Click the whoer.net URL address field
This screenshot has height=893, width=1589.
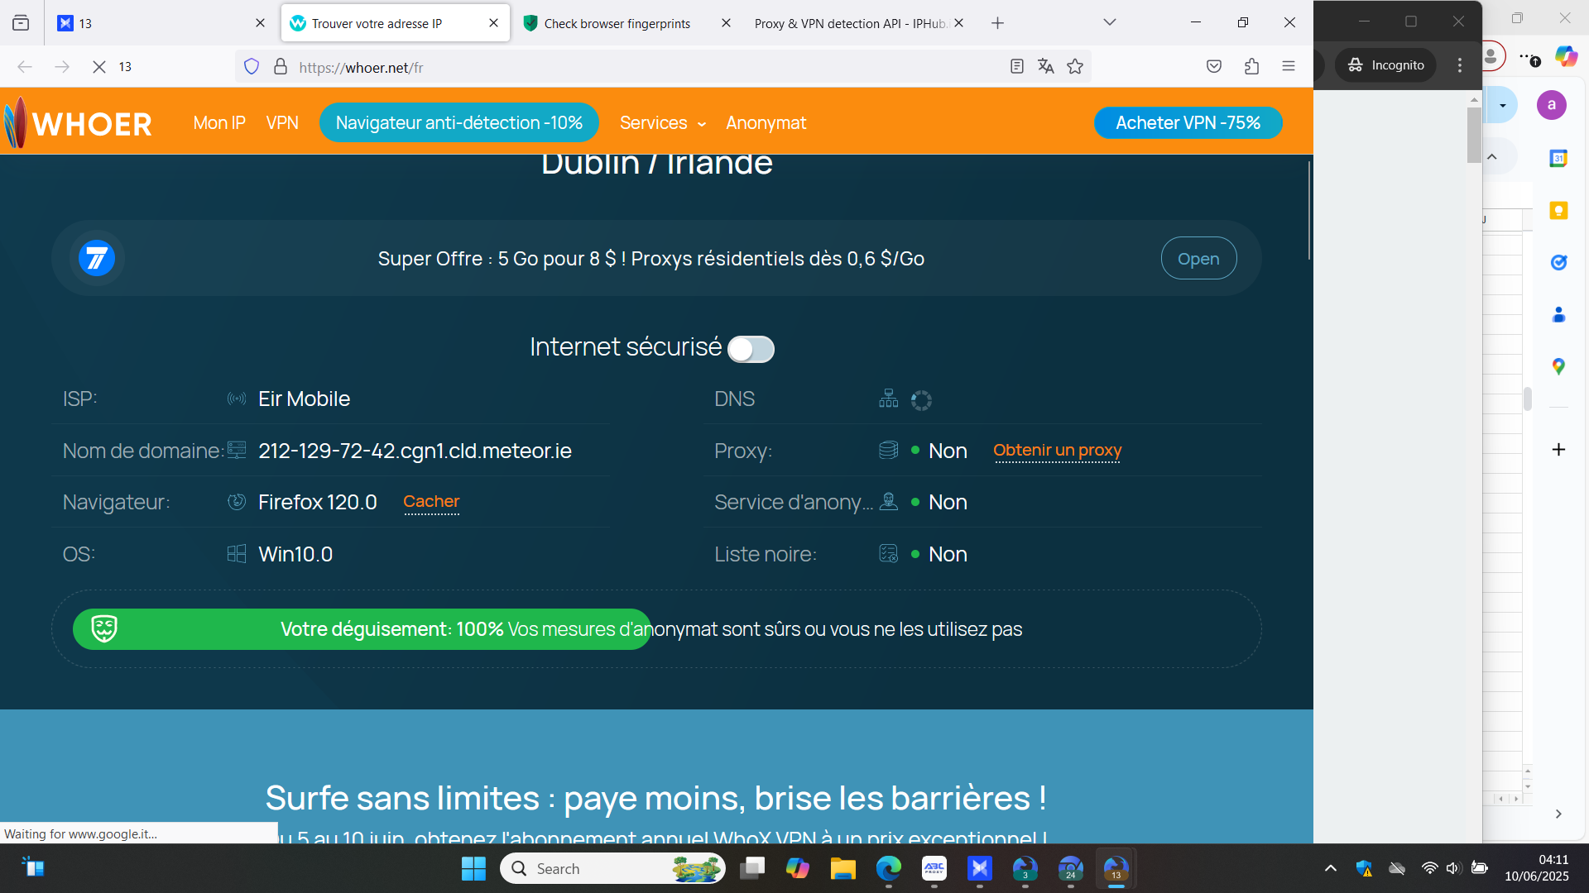[x=629, y=67]
